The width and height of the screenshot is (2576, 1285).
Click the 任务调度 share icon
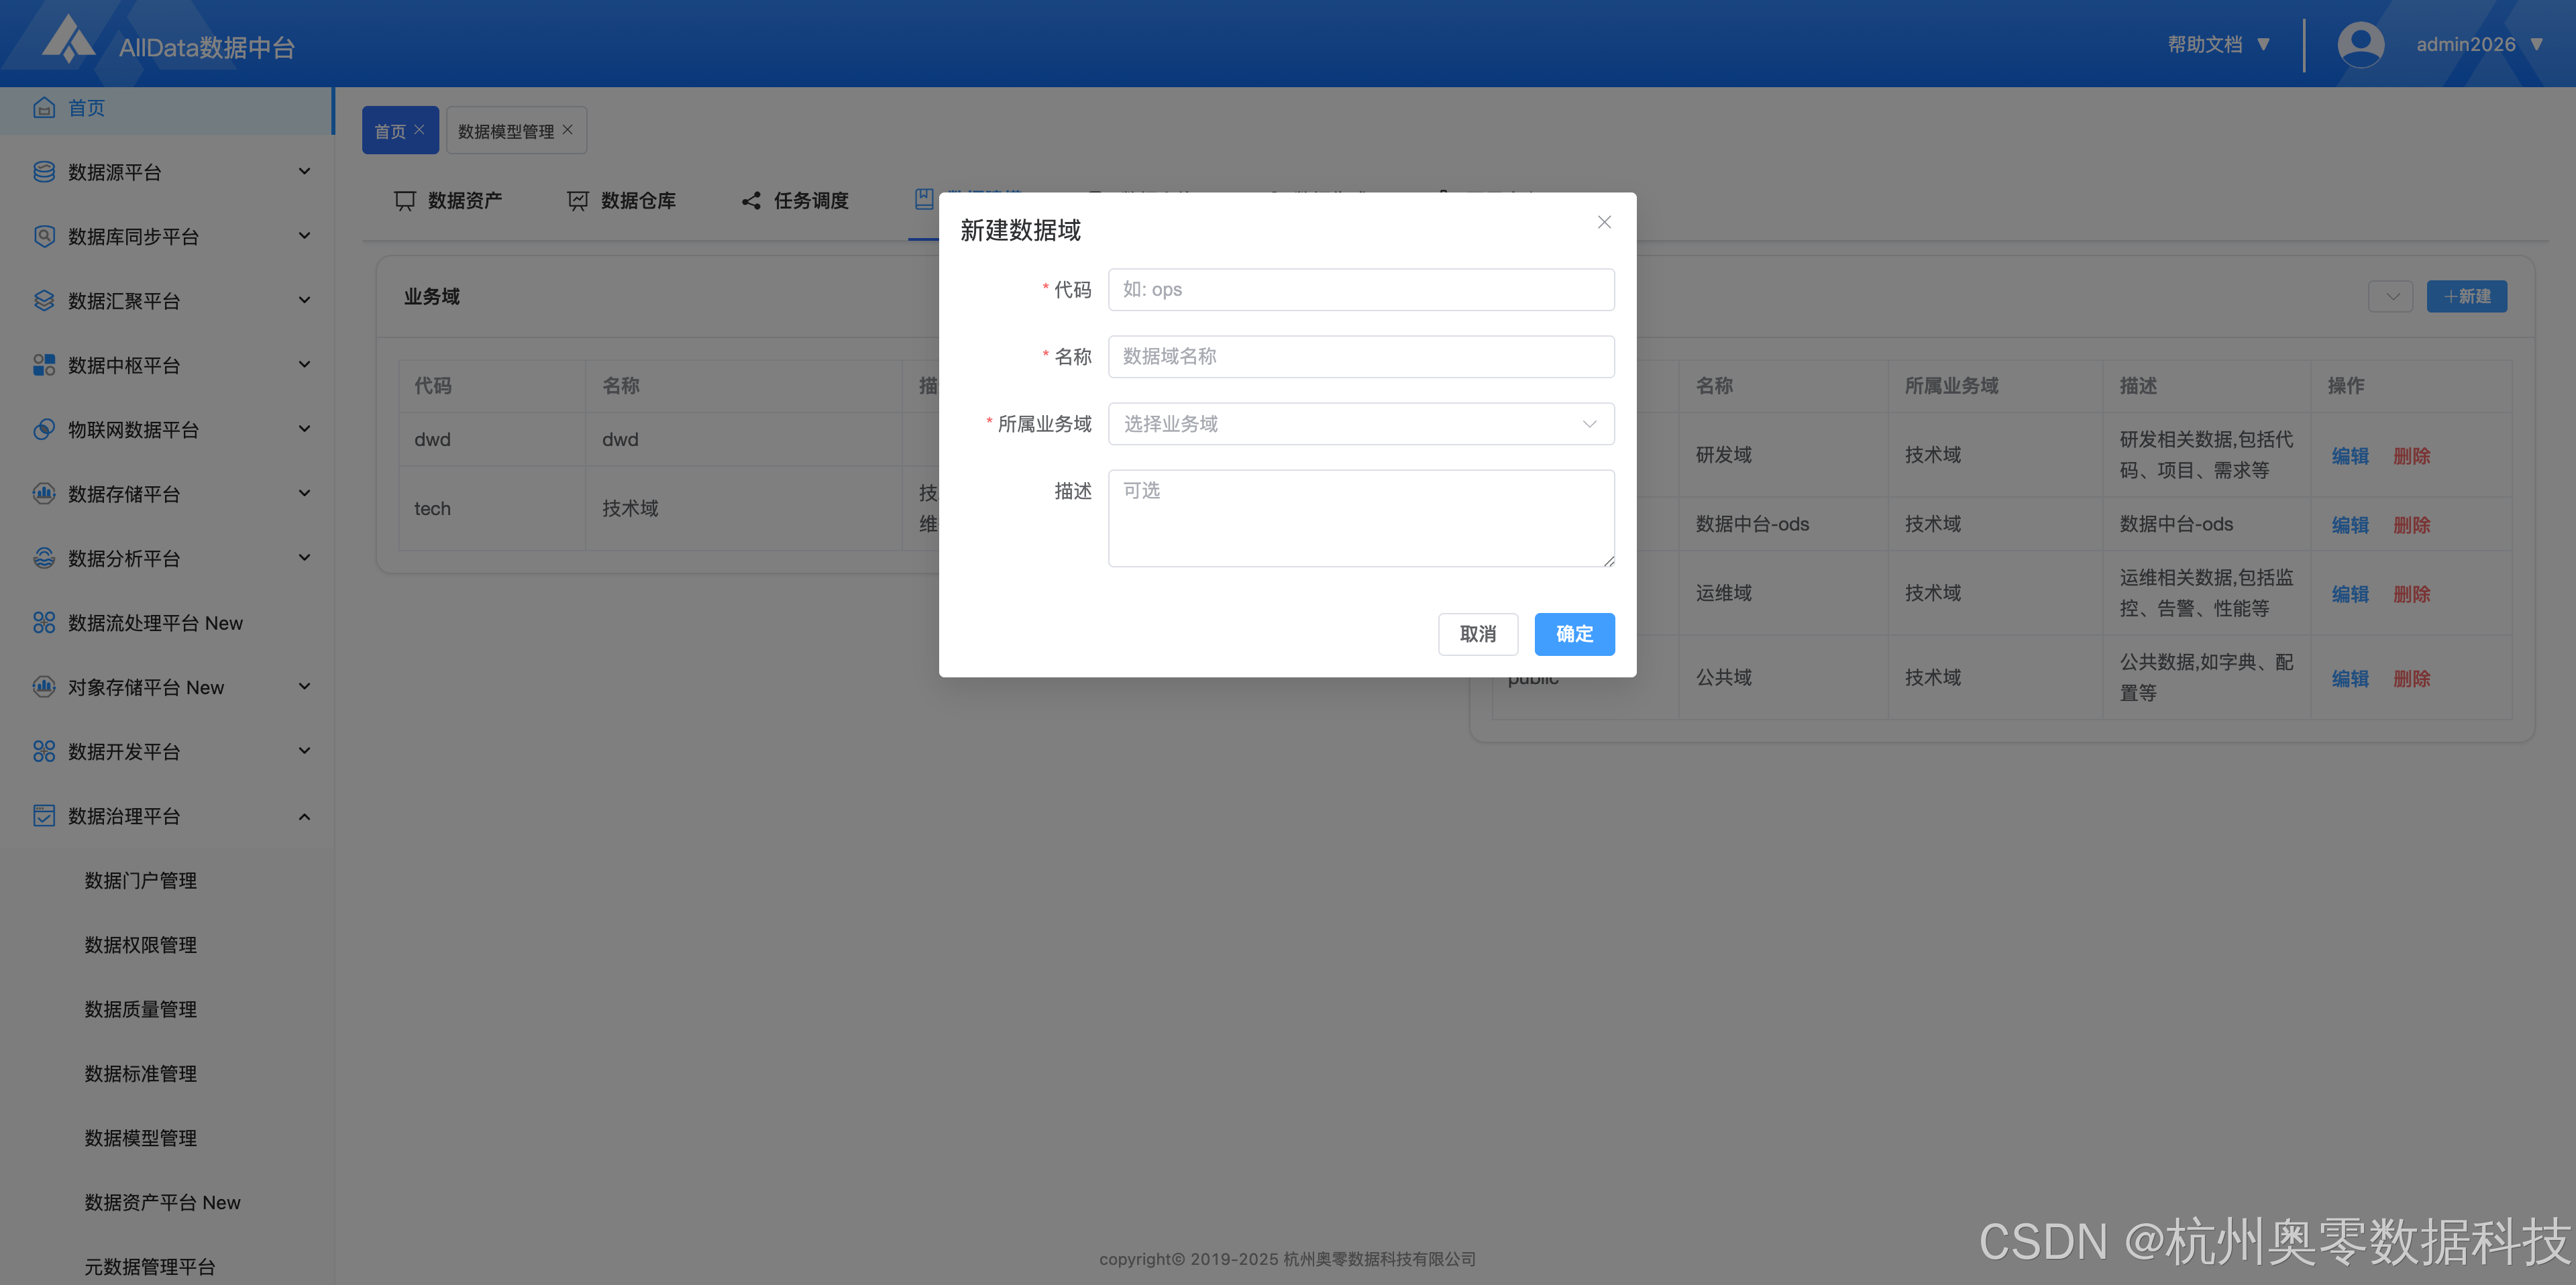[x=751, y=201]
